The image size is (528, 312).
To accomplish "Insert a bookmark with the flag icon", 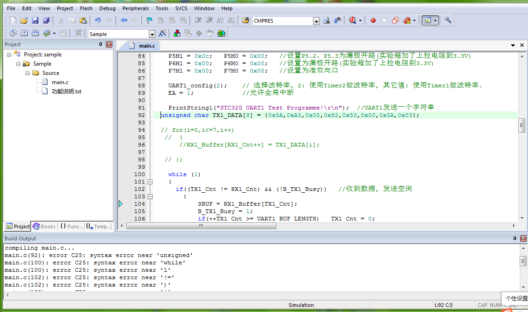I will (x=149, y=20).
